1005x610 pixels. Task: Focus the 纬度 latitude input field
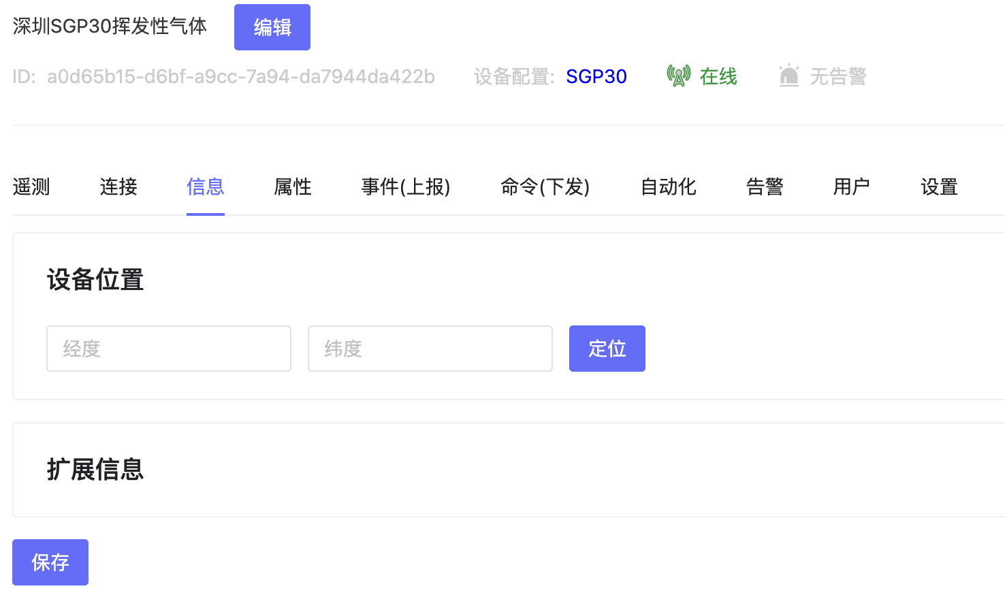(x=430, y=349)
